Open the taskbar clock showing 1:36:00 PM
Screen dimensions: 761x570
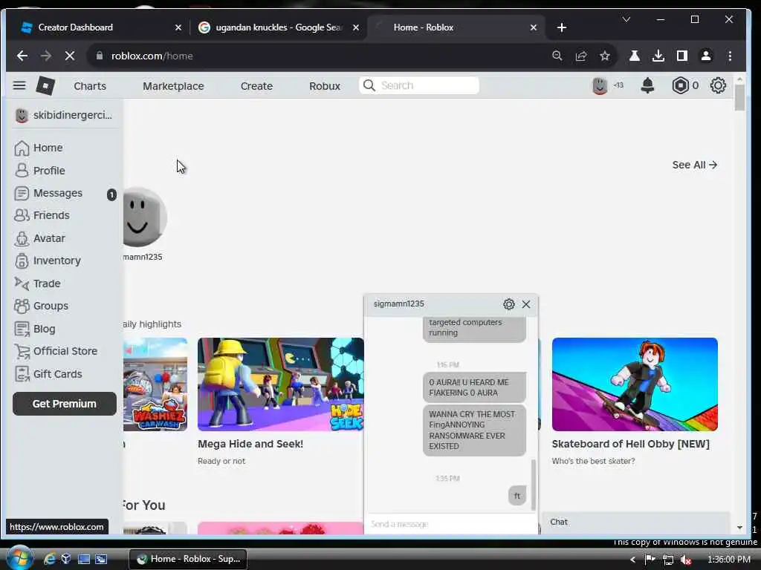pos(729,560)
